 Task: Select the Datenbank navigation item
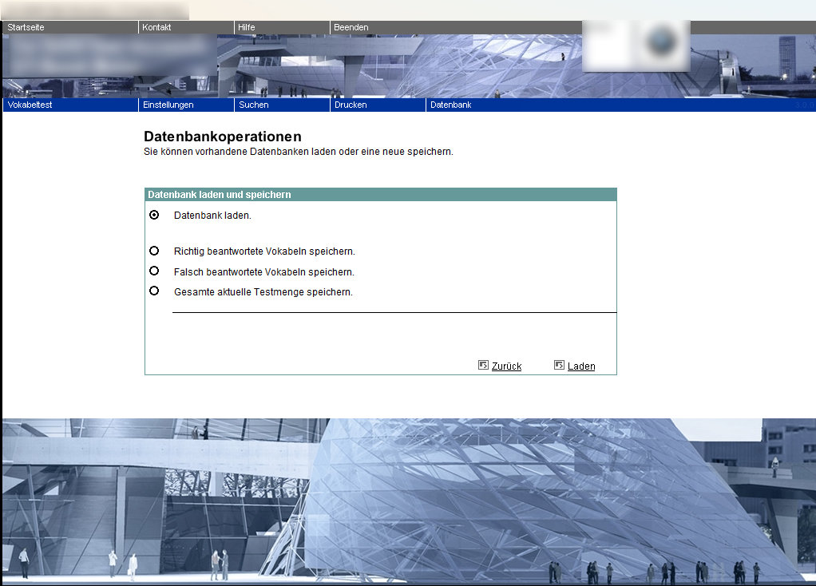(450, 105)
